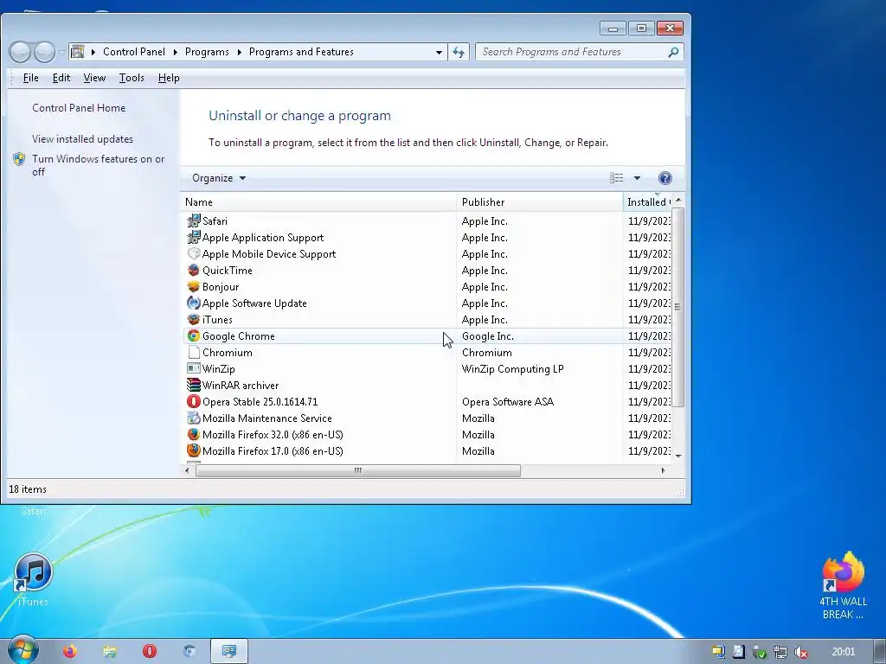Click the Mozilla Maintenance Service icon
Viewport: 886px width, 664px height.
[x=194, y=418]
